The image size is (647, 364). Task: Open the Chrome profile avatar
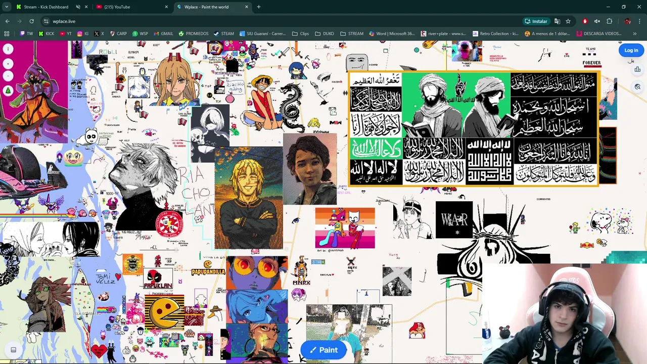627,21
